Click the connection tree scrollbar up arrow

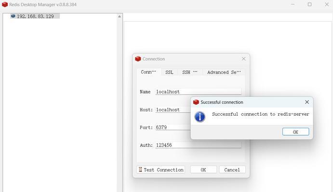point(120,16)
